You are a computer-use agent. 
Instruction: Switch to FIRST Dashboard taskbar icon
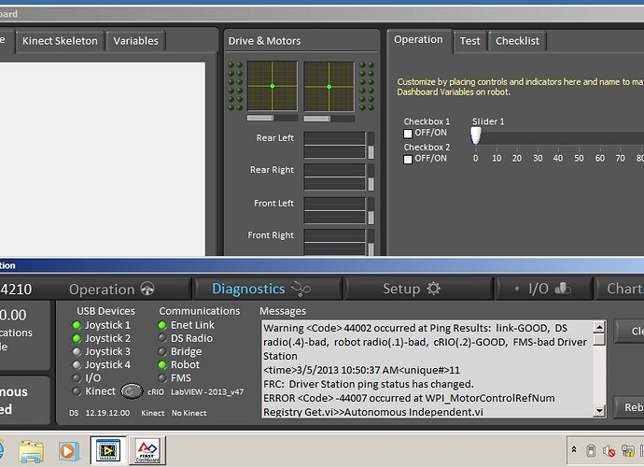(x=147, y=451)
